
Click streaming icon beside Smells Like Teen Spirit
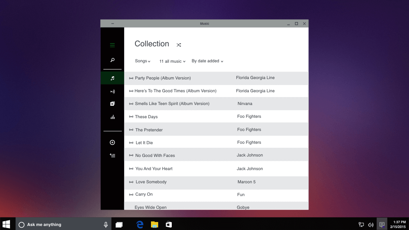tap(131, 104)
